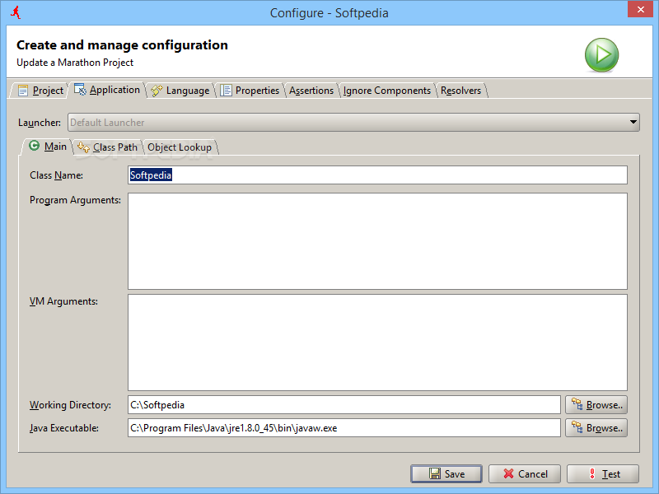Click the Project tab's document icon
Viewport: 659px width, 494px height.
click(23, 91)
